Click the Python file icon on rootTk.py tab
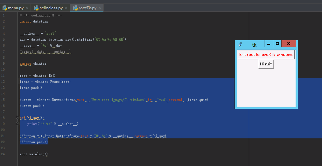Image resolution: width=322 pixels, height=166 pixels. [x=75, y=8]
